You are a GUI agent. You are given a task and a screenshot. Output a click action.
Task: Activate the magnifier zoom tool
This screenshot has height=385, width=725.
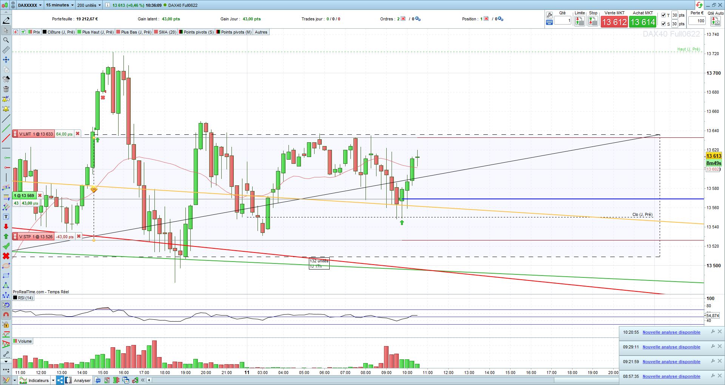pos(6,40)
